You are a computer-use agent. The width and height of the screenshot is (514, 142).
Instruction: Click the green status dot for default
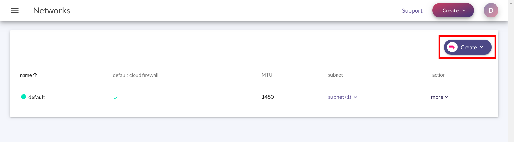[24, 97]
